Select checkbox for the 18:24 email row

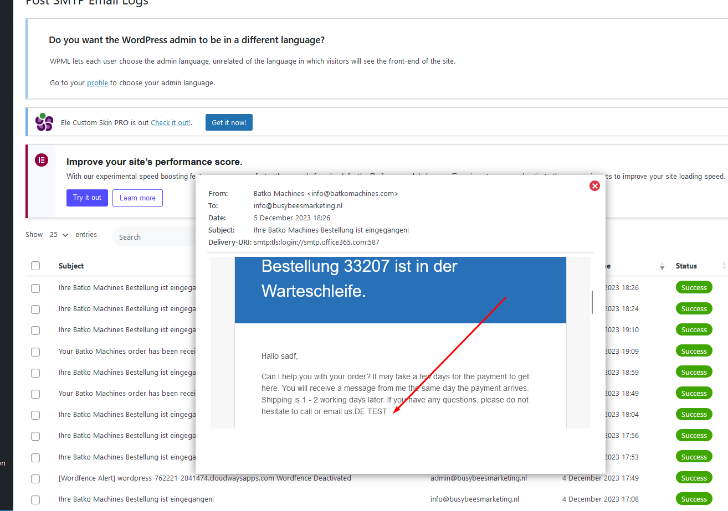coord(35,309)
